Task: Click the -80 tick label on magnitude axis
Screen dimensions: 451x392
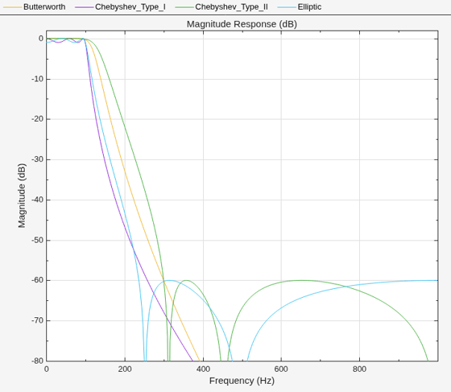Action: (37, 361)
